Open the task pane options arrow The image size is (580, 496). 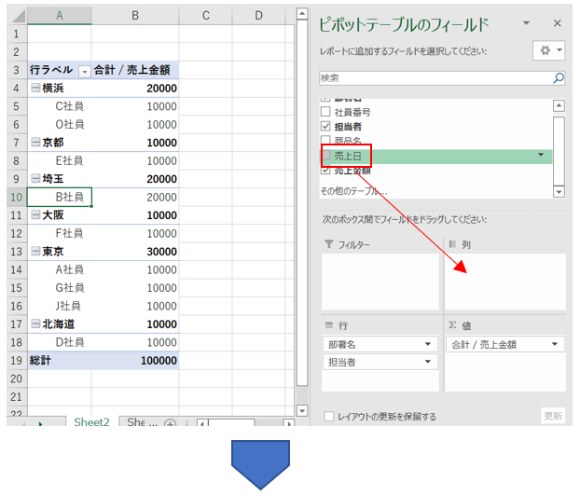527,23
